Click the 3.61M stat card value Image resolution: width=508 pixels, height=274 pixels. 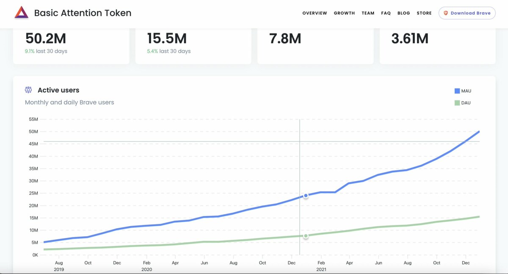click(x=410, y=39)
